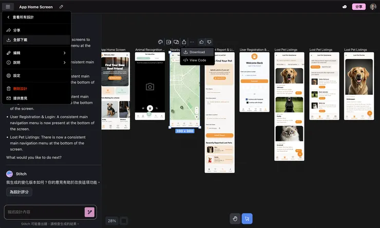The height and width of the screenshot is (228, 380).
Task: Click the 為設計評分 button
Action: coord(19,192)
